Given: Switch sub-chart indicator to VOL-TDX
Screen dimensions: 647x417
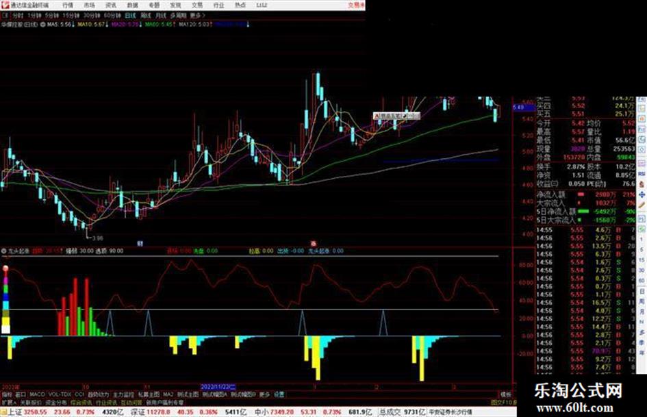Looking at the screenshot, I should point(60,394).
